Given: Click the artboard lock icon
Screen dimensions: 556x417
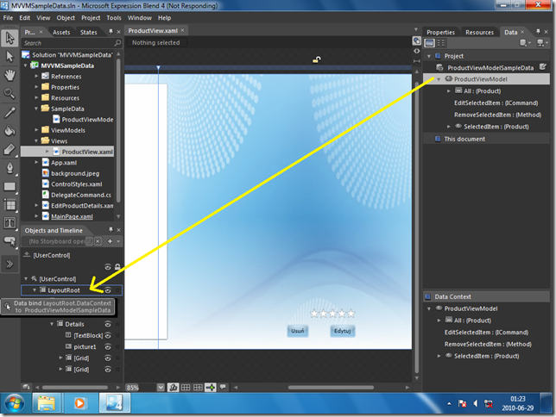Looking at the screenshot, I should [317, 59].
